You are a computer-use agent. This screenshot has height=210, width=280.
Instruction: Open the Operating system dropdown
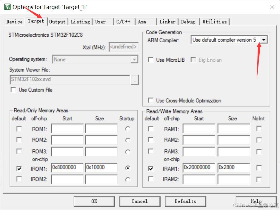[134, 60]
